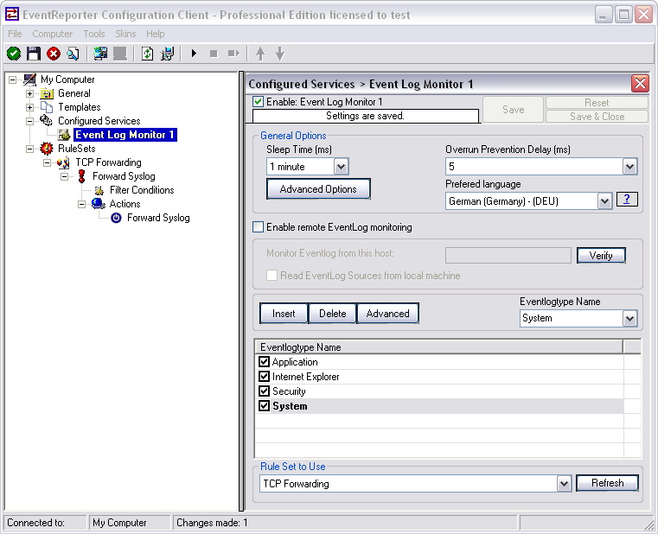
Task: Open the Eventlogtype Name System dropdown
Action: pyautogui.click(x=629, y=318)
